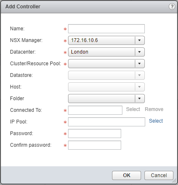Click the Name text field
The height and width of the screenshot is (185, 178).
click(106, 29)
